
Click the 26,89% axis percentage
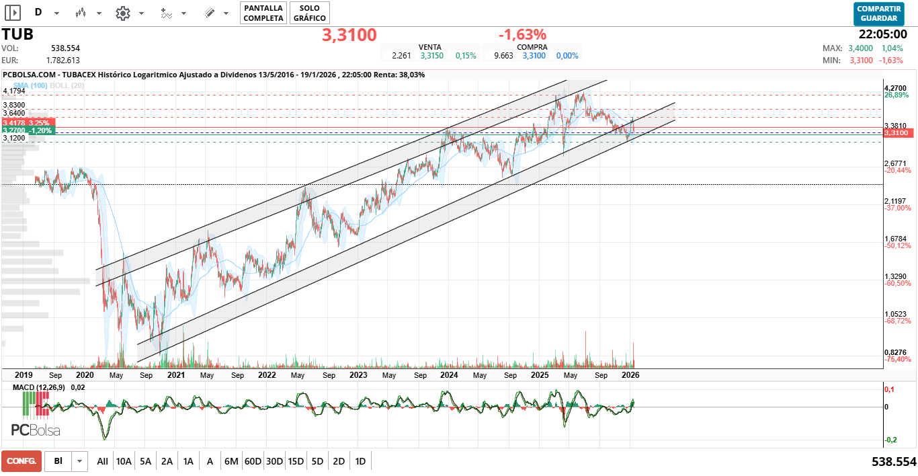[897, 95]
